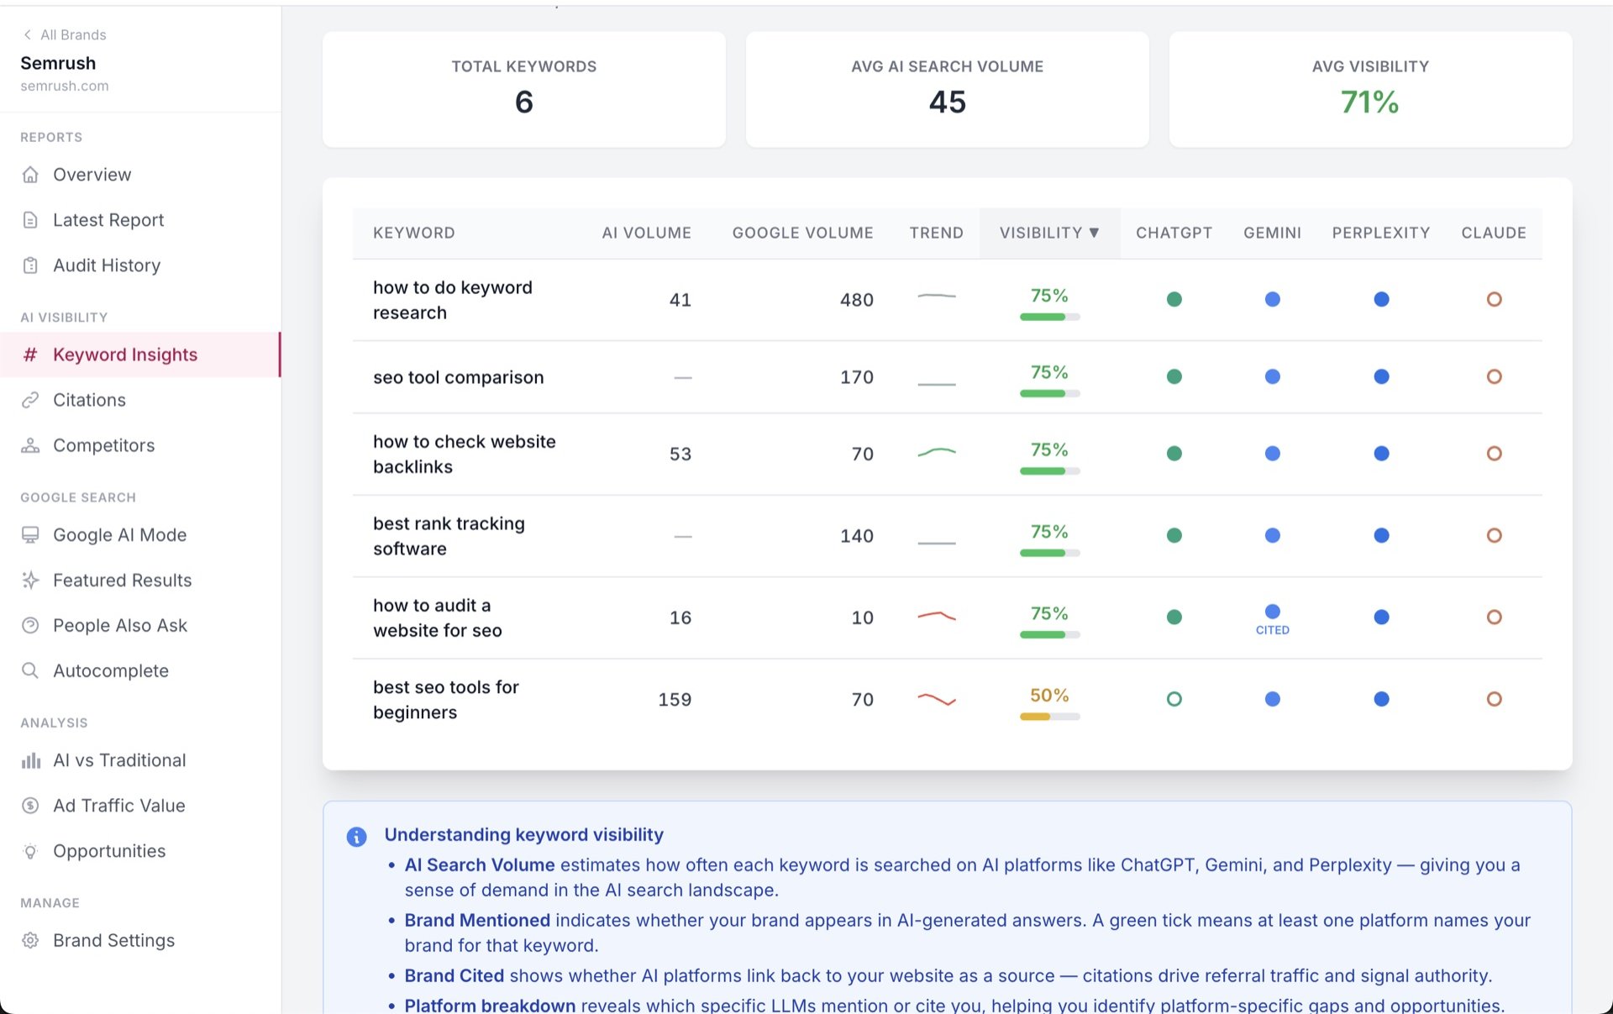Sort table by Visibility column arrow

tap(1094, 233)
